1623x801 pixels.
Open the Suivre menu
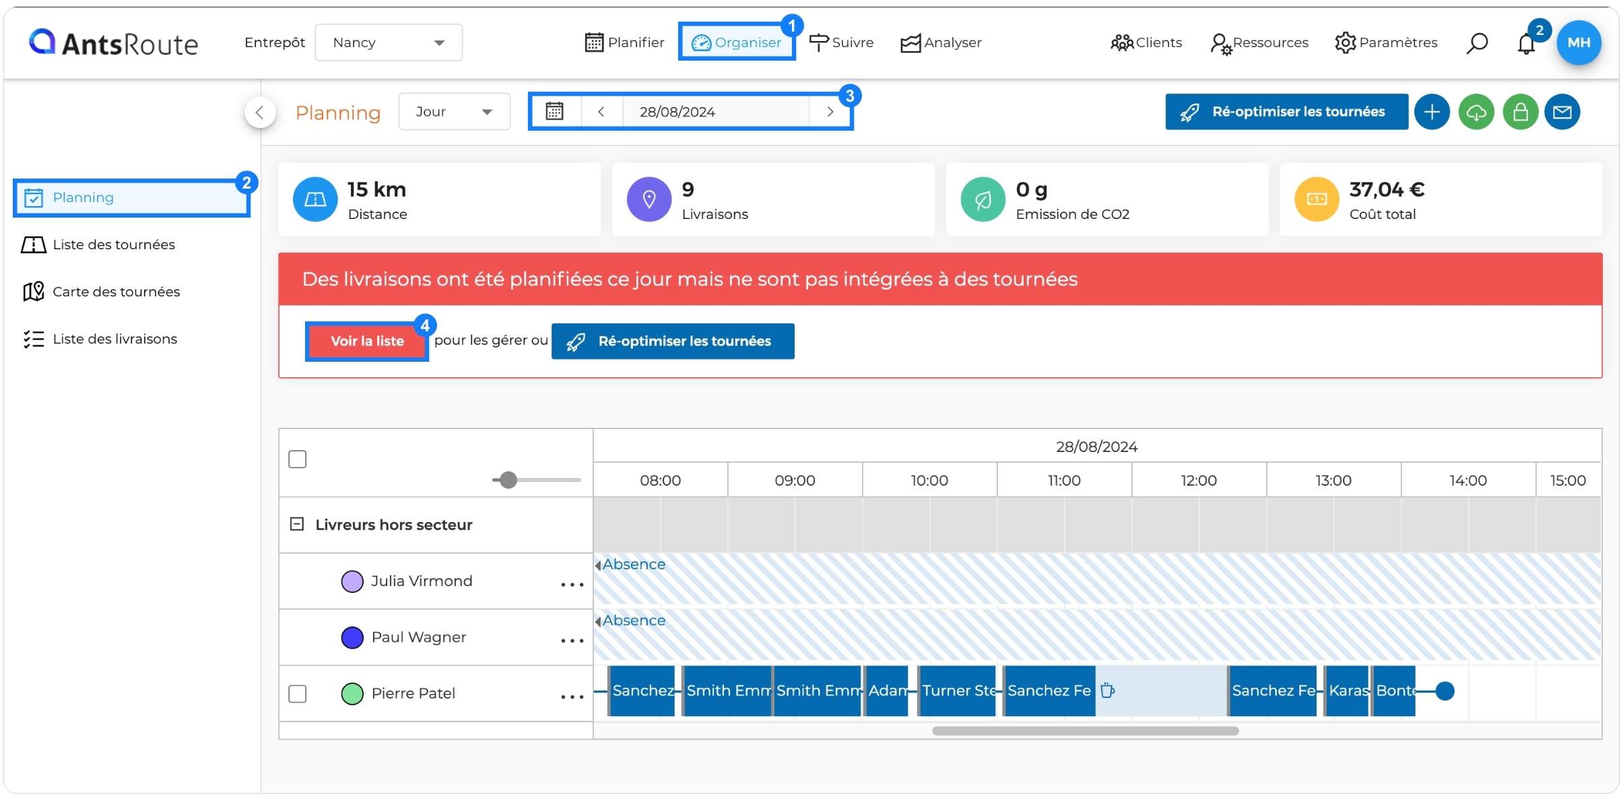coord(841,42)
